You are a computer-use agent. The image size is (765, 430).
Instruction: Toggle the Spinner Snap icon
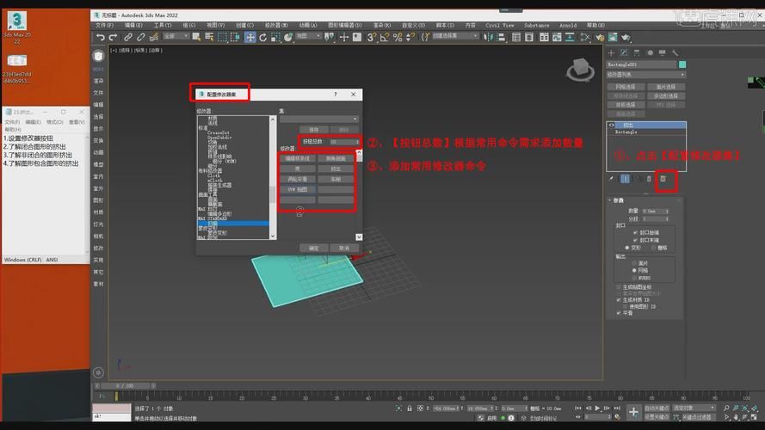pos(410,37)
